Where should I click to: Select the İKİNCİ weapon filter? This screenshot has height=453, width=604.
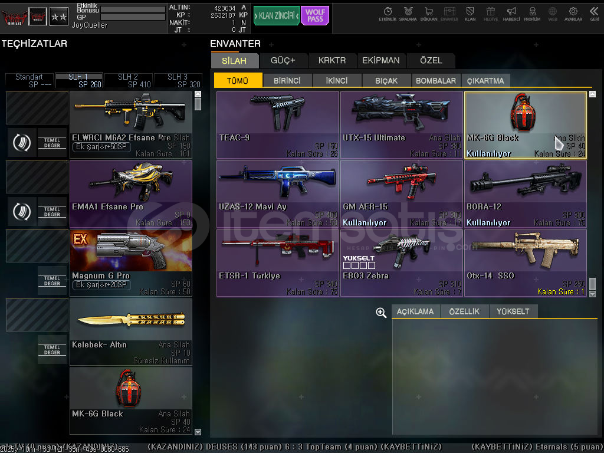[337, 80]
